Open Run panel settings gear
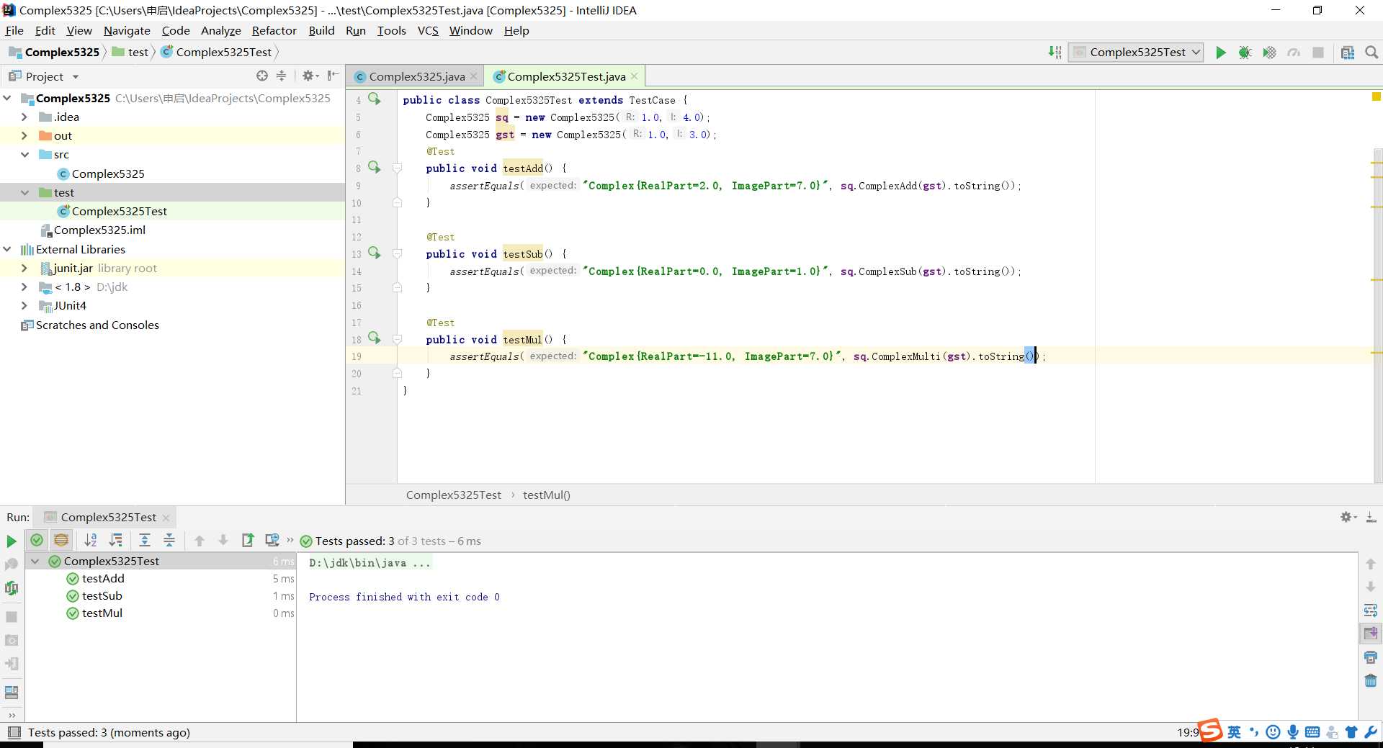 [1347, 517]
